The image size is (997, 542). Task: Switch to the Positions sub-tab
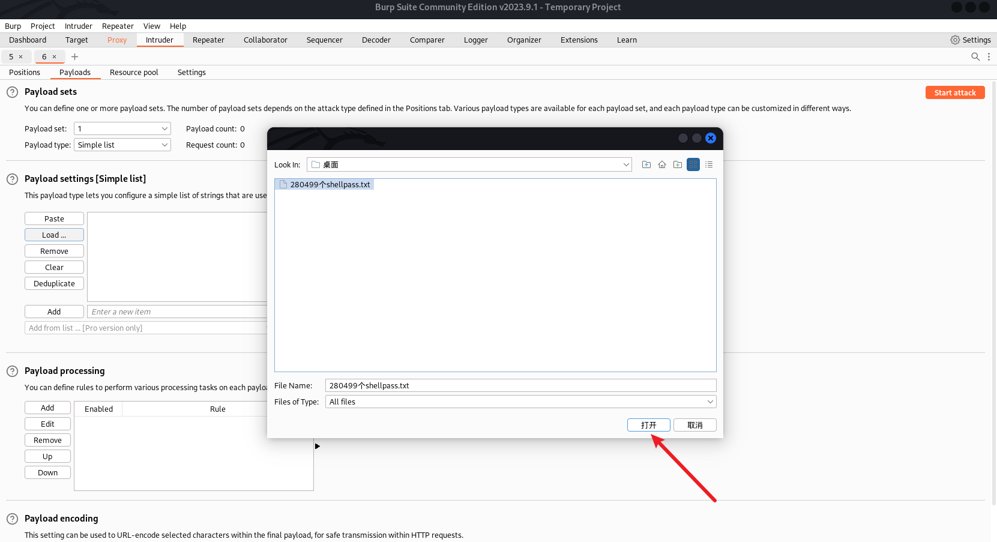tap(25, 72)
